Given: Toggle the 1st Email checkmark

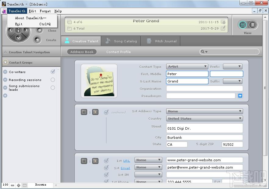Looking at the screenshot, I should [106, 168].
